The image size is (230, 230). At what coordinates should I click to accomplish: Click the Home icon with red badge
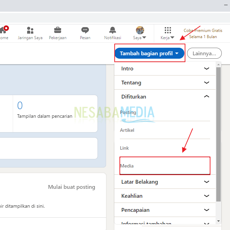point(3,31)
